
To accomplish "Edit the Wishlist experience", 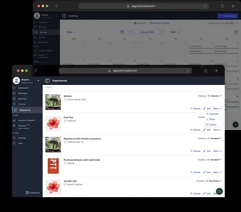I will tap(207, 108).
